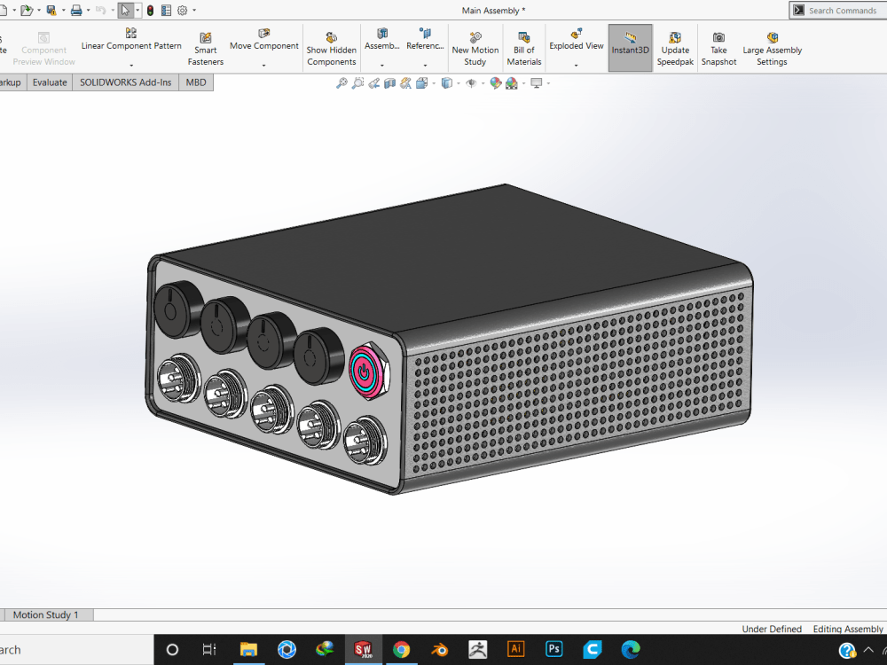The image size is (887, 665).
Task: Open View Orientation cube icon
Action: (x=421, y=83)
